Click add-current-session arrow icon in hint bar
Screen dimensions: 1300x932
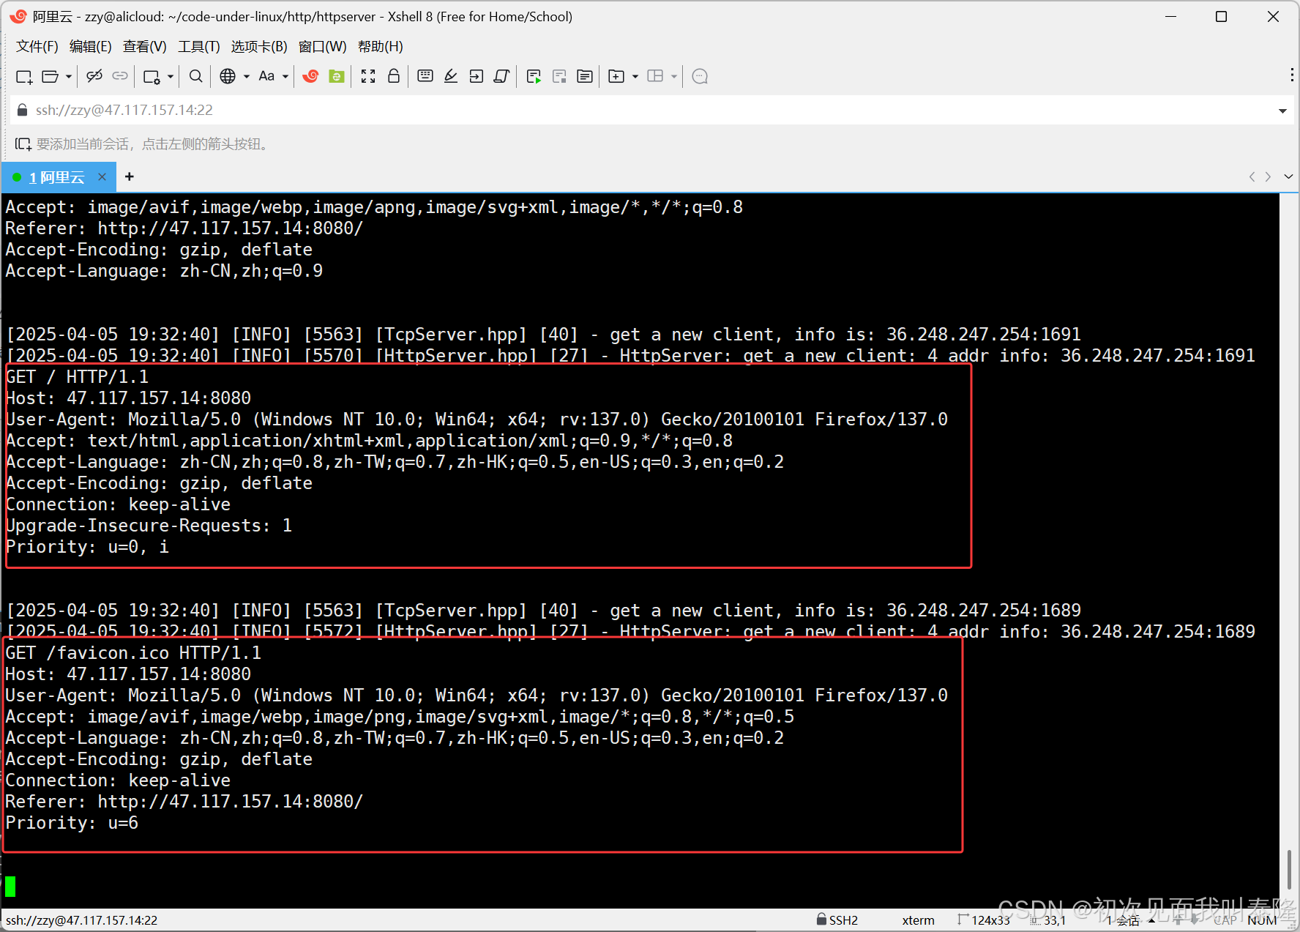coord(23,144)
